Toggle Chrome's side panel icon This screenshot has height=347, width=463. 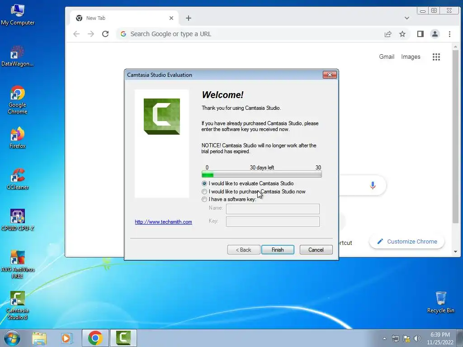[x=420, y=34]
